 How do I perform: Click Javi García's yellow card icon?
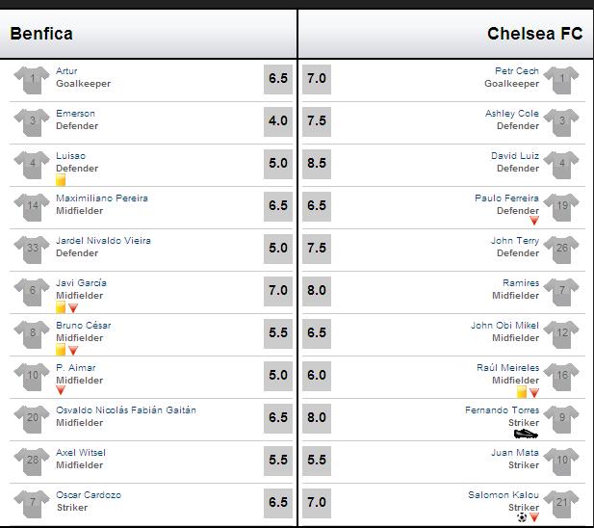point(61,307)
